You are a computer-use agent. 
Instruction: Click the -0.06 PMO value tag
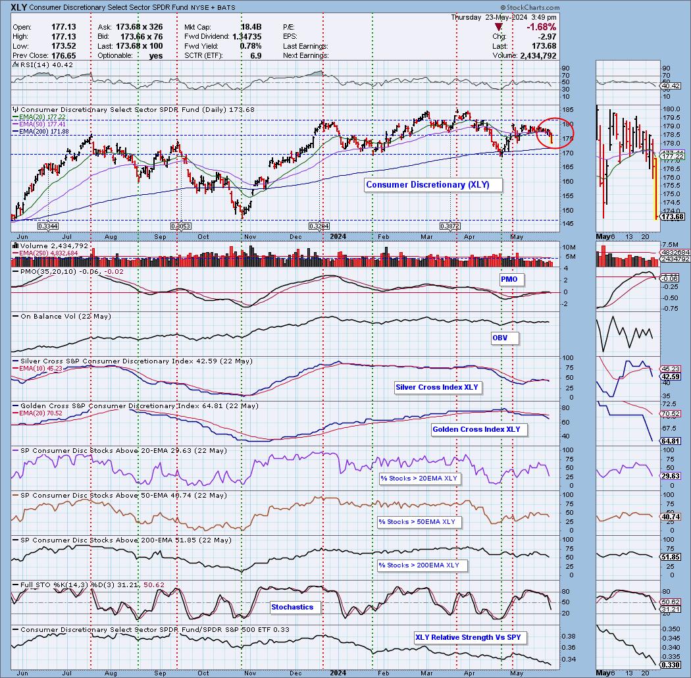[670, 278]
